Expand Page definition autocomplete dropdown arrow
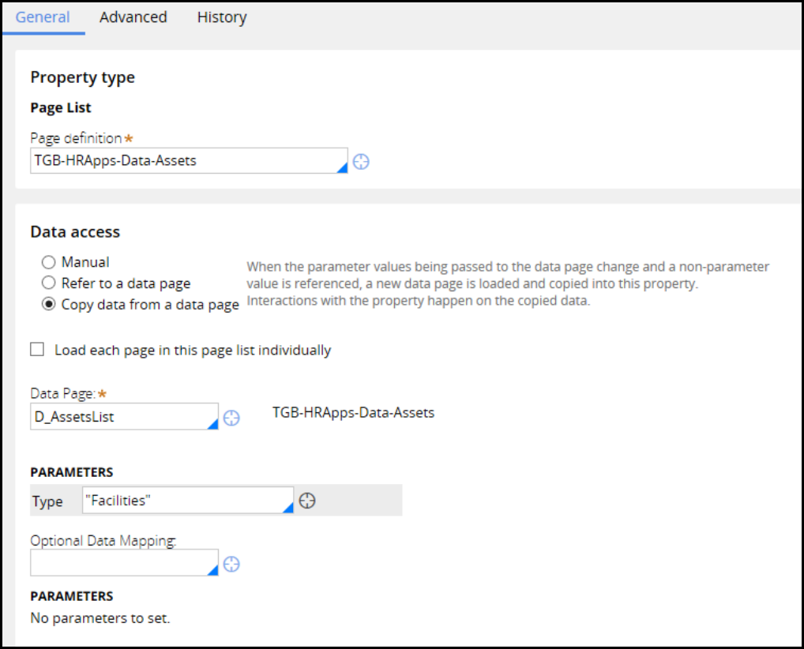804x649 pixels. [342, 167]
